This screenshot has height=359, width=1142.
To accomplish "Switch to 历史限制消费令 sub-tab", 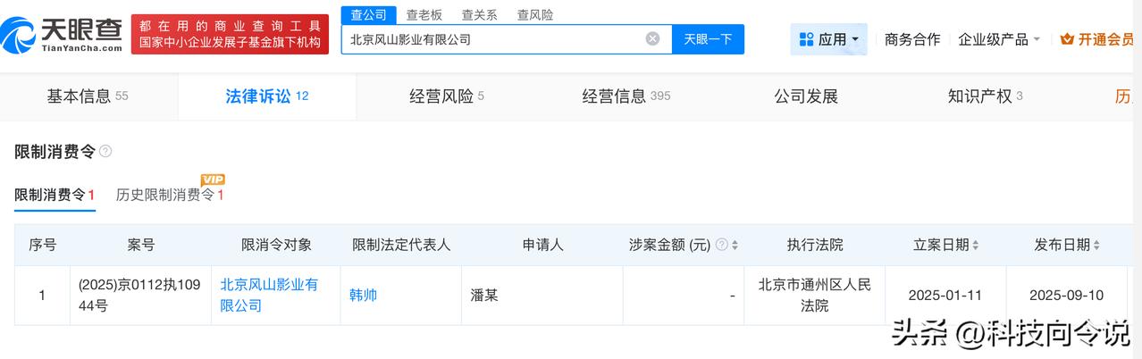I will pos(170,195).
